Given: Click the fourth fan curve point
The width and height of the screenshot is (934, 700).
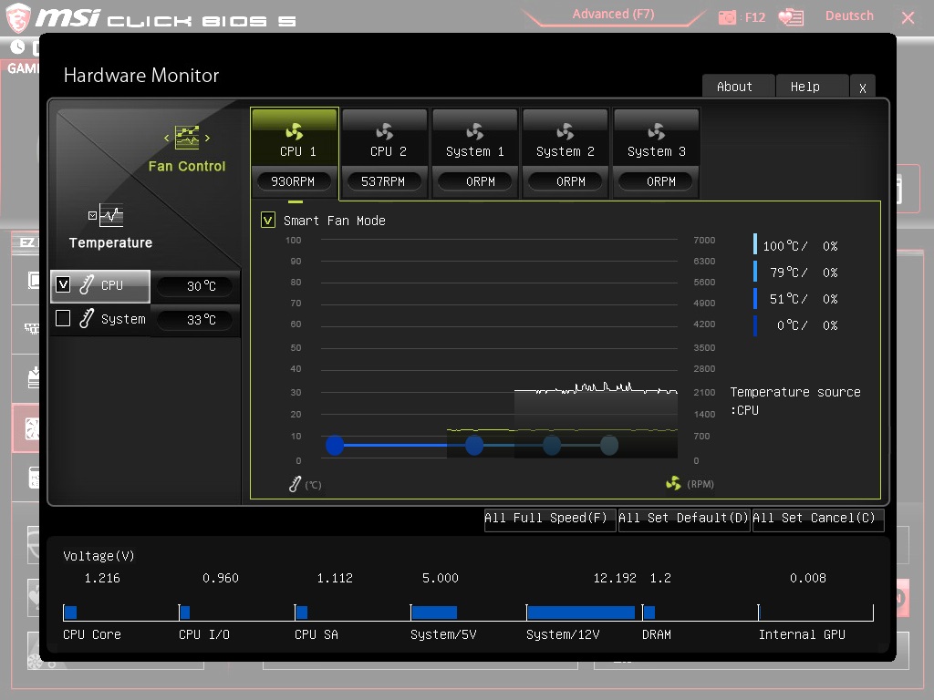Looking at the screenshot, I should tap(608, 445).
